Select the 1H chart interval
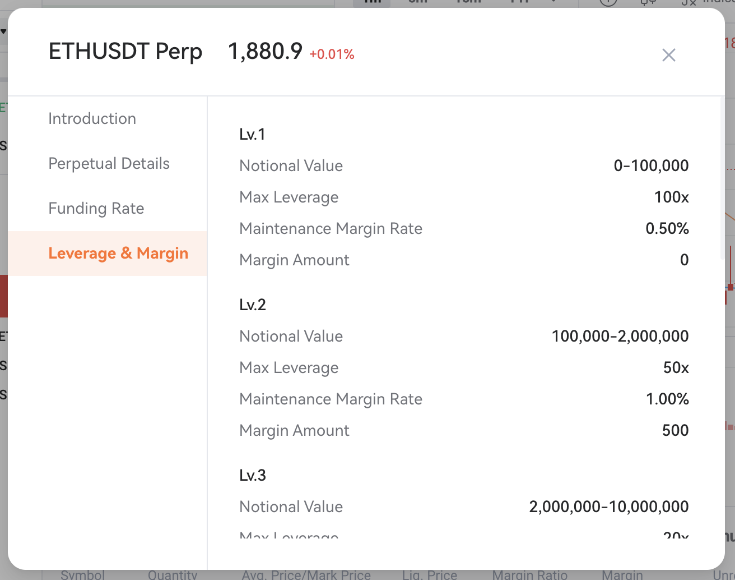 (x=518, y=2)
